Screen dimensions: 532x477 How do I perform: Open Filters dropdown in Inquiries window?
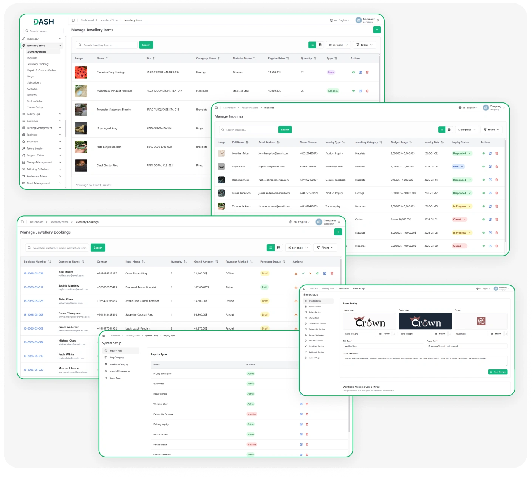[491, 130]
